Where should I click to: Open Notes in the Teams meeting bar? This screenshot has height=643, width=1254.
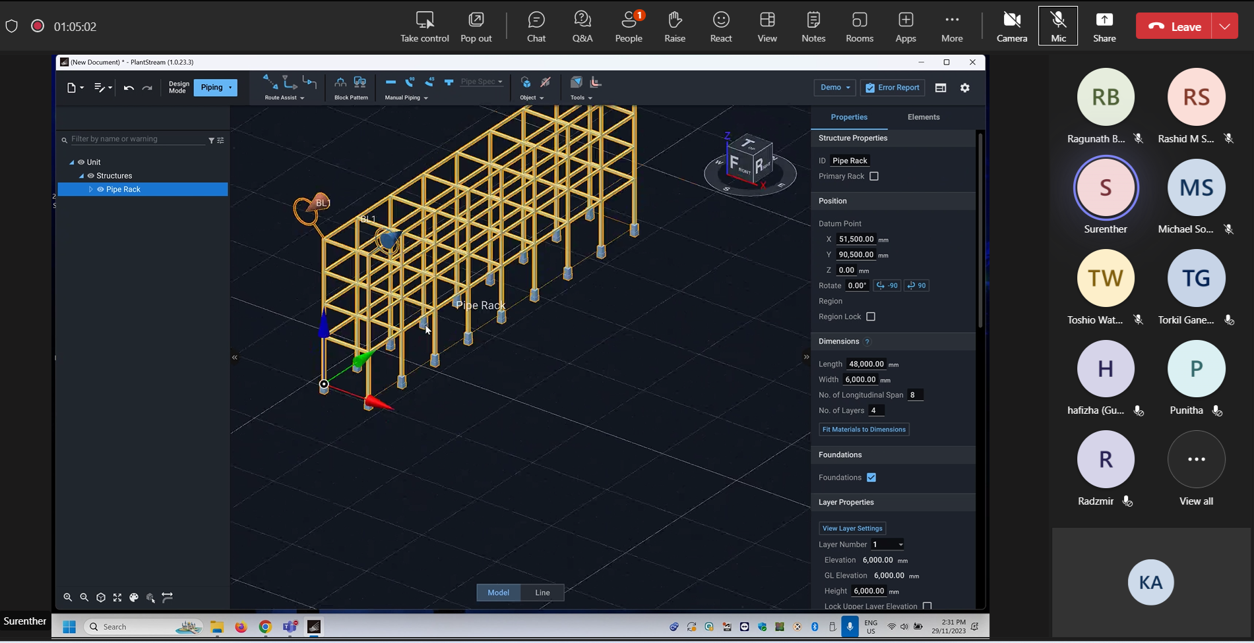(813, 26)
